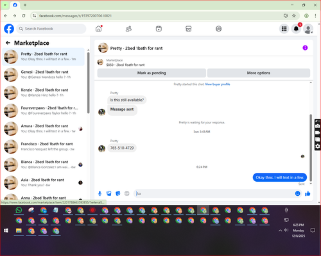Click More options button
The image size is (321, 256).
[259, 73]
